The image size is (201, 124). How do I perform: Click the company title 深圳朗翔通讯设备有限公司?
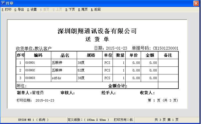(x=97, y=31)
